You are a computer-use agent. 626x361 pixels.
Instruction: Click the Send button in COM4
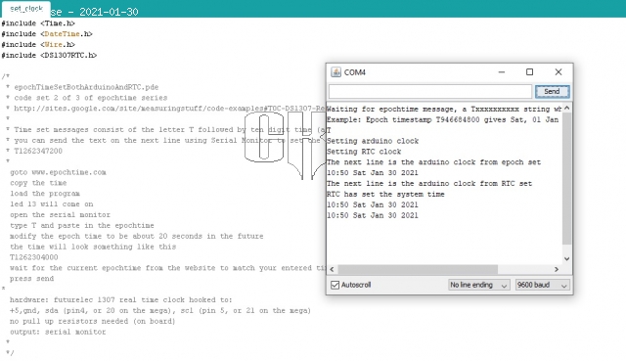tap(552, 91)
